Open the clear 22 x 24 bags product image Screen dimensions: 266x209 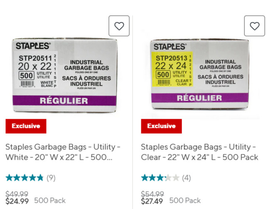point(199,74)
